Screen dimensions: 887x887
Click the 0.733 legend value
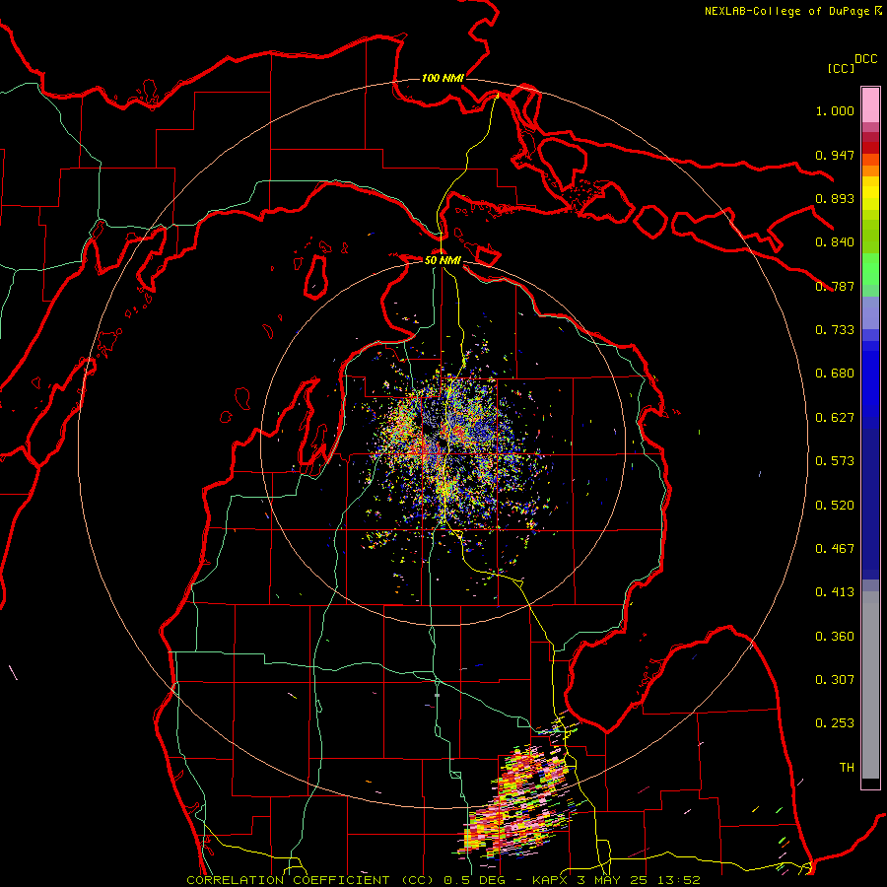835,330
